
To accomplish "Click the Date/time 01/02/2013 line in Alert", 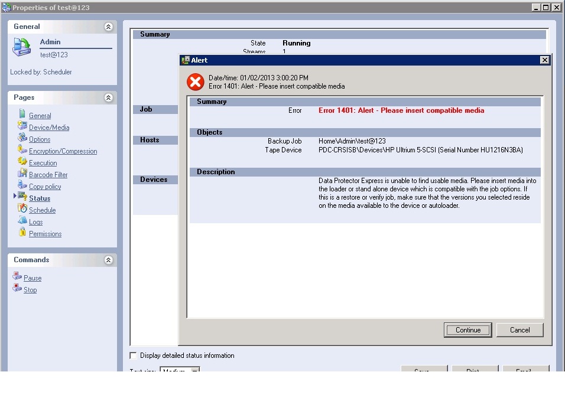I will coord(258,78).
